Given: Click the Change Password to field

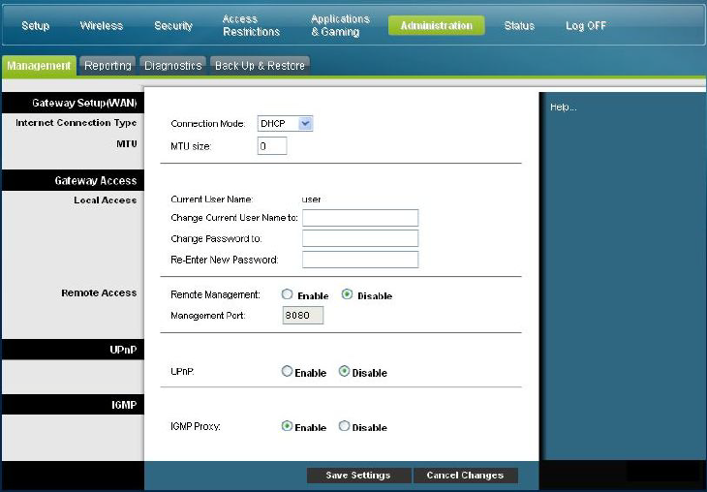Looking at the screenshot, I should point(360,238).
